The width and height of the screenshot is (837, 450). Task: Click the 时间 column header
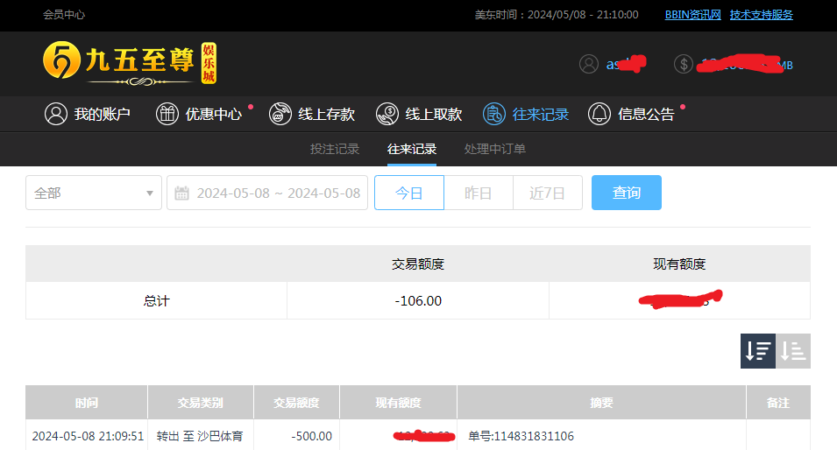pos(87,403)
